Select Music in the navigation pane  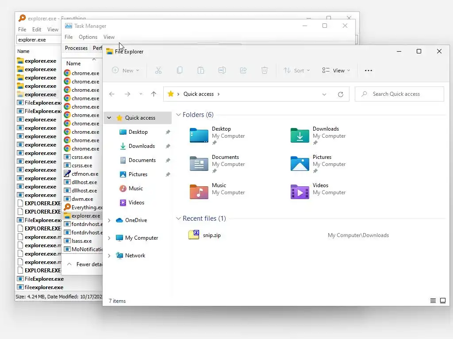[135, 188]
